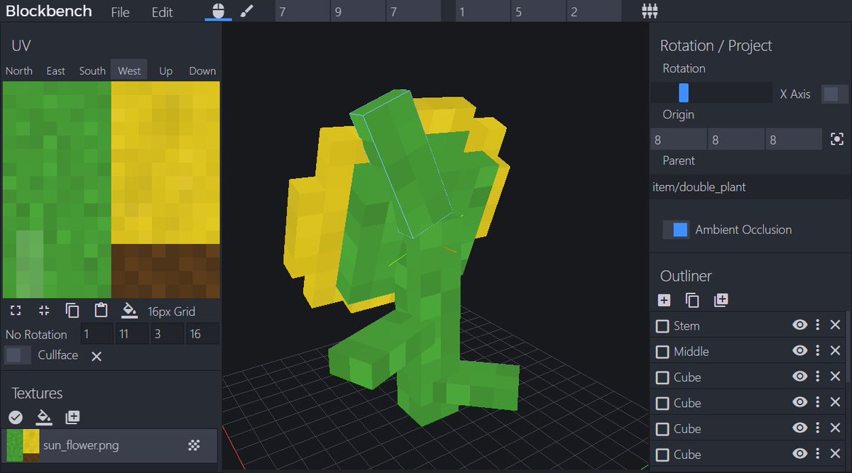This screenshot has height=473, width=852.
Task: Open the Middle element options menu
Action: 817,350
